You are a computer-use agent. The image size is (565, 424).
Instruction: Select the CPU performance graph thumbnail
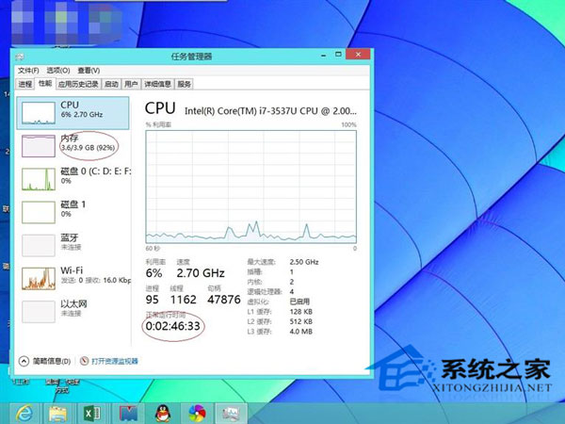pyautogui.click(x=39, y=113)
